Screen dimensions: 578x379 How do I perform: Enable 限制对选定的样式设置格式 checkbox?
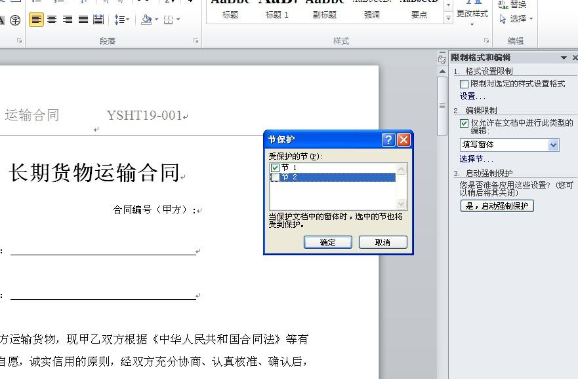pyautogui.click(x=464, y=84)
